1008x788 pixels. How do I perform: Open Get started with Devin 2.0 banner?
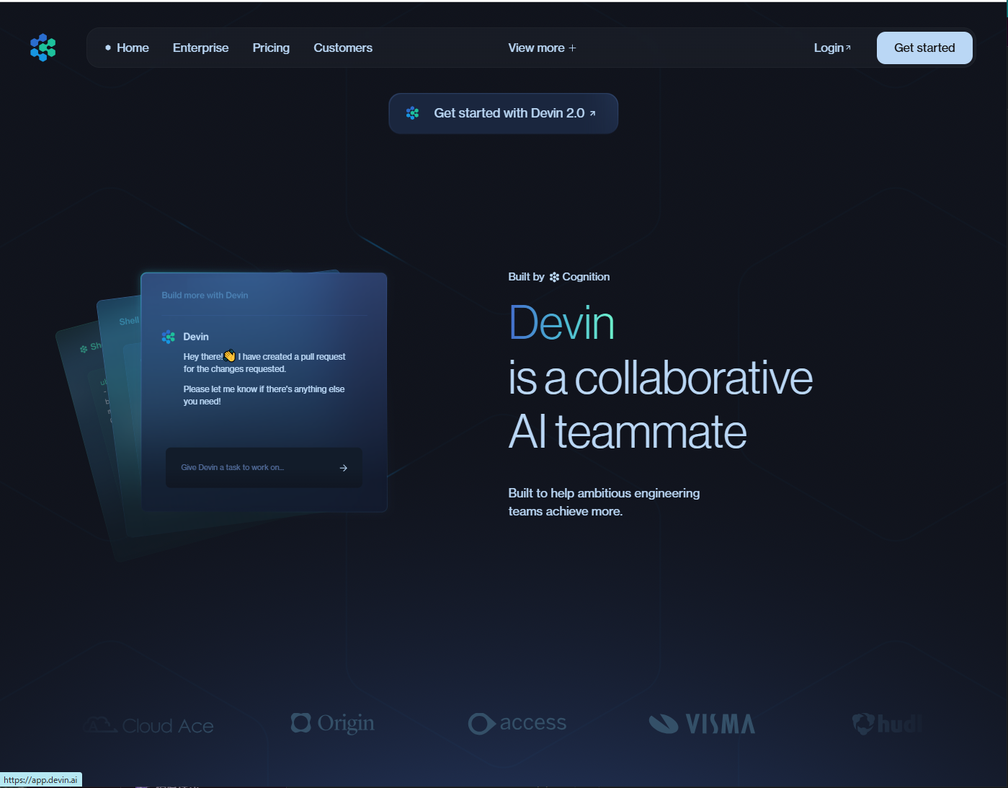pyautogui.click(x=504, y=113)
